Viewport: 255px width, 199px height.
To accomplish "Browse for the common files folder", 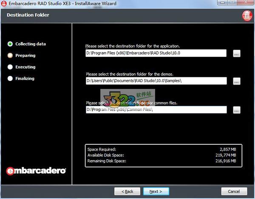I will (237, 110).
